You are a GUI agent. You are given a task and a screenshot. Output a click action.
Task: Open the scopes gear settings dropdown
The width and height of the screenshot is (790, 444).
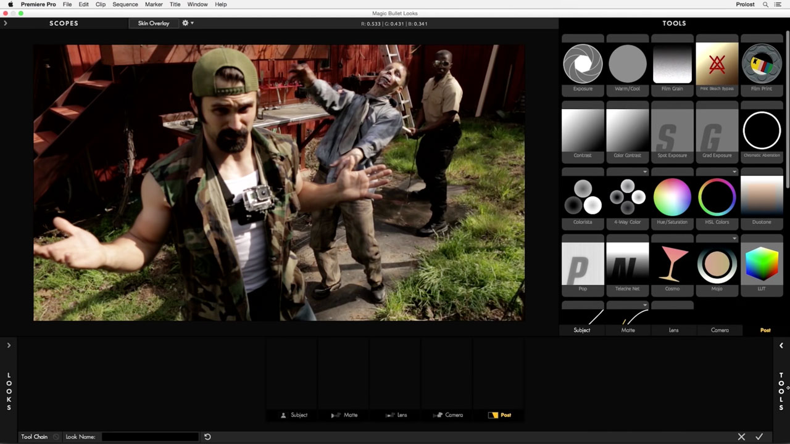pyautogui.click(x=188, y=23)
